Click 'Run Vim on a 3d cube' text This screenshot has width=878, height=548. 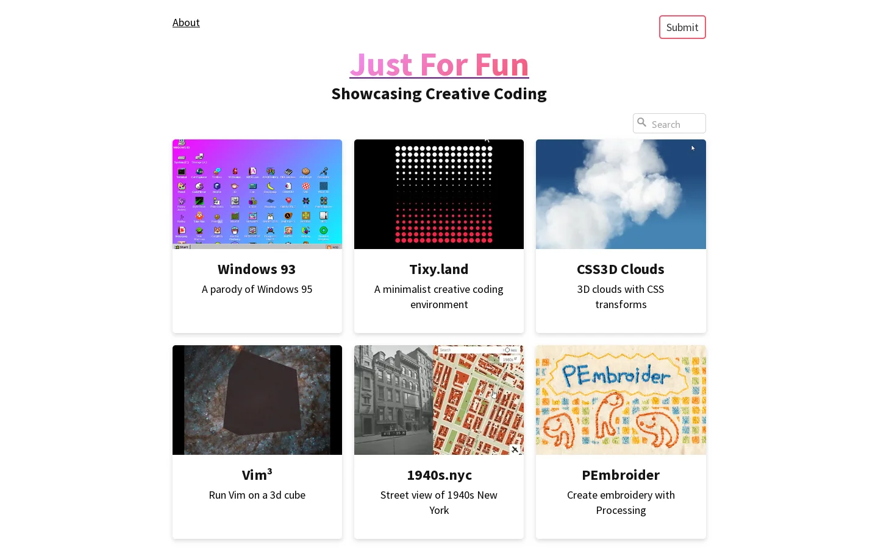point(257,495)
